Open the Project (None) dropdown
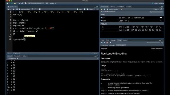 click(158, 3)
